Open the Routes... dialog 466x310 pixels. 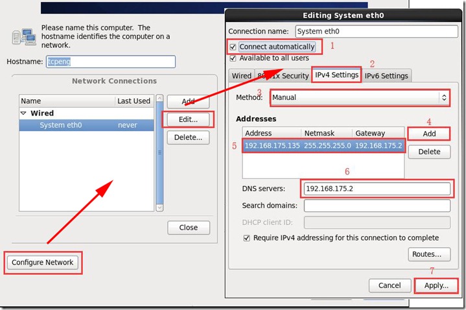pos(428,254)
